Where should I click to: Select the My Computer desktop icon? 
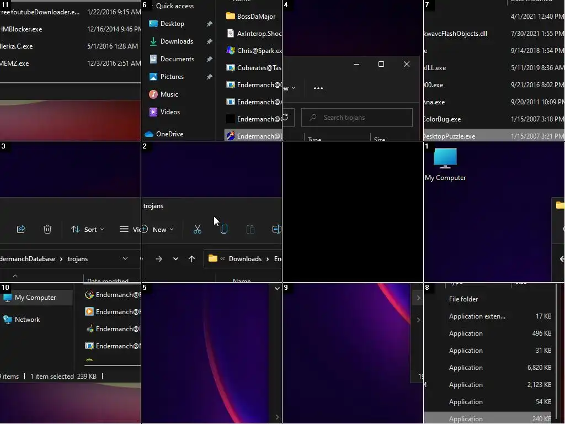pos(445,164)
